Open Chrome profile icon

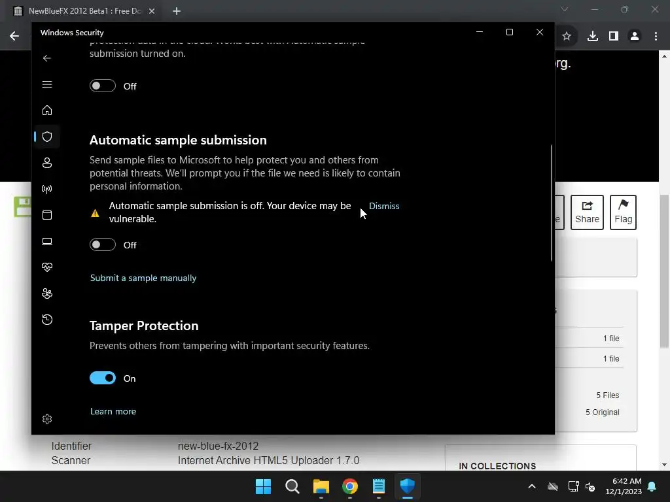coord(635,37)
